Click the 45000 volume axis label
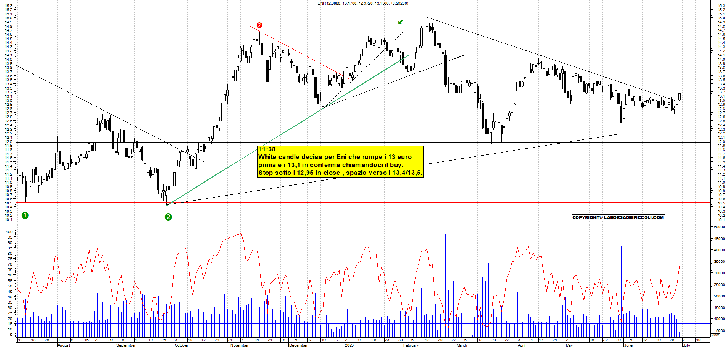This screenshot has height=347, width=726. click(719, 239)
